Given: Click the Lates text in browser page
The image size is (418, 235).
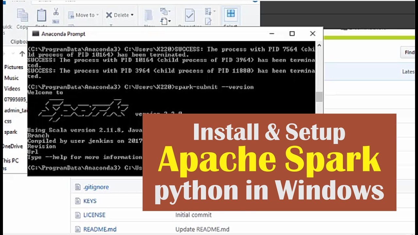Looking at the screenshot, I should 408,71.
